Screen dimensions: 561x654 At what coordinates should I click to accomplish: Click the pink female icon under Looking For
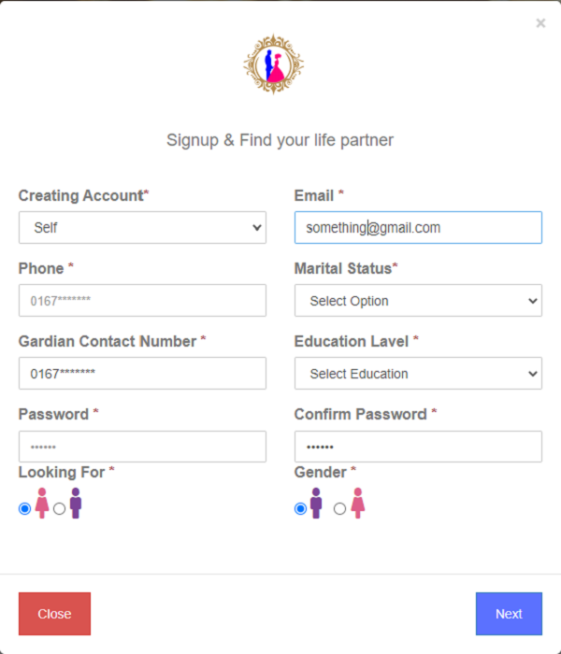pyautogui.click(x=41, y=504)
